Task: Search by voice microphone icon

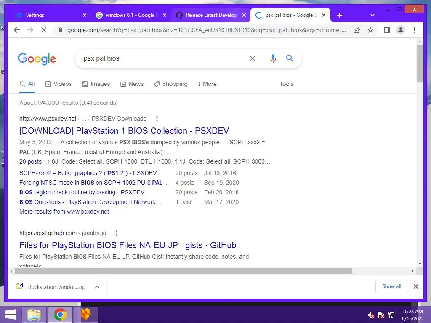Action: pyautogui.click(x=273, y=58)
